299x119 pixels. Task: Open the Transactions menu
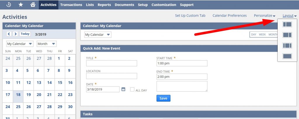click(x=71, y=5)
